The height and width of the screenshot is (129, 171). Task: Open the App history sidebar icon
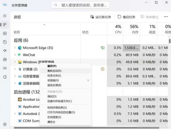(x=5, y=42)
